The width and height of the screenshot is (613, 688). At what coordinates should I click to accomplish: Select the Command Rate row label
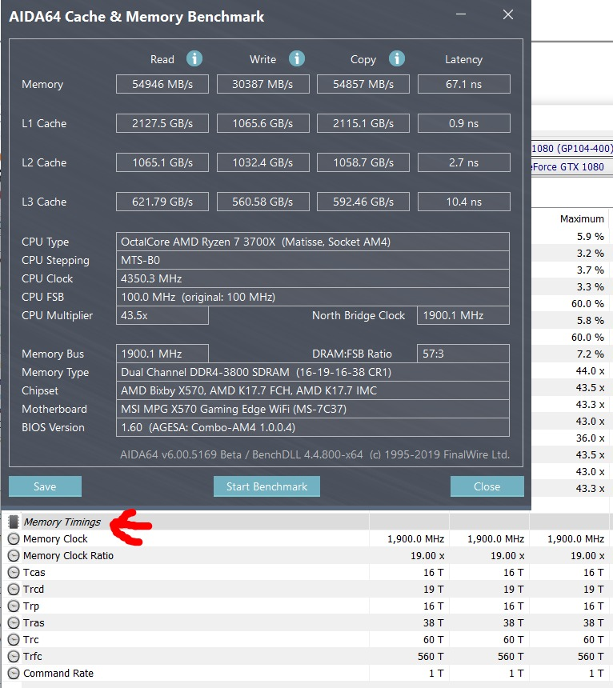tap(58, 673)
